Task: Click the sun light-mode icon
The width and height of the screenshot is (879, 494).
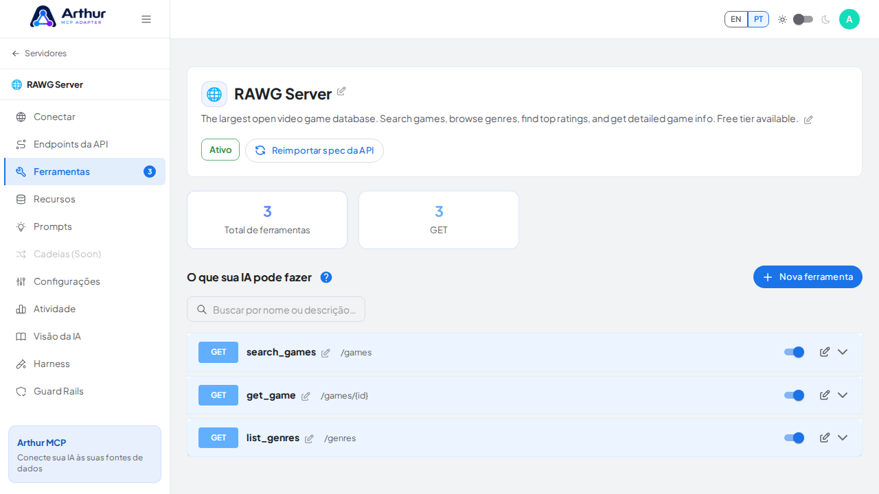Action: [782, 19]
